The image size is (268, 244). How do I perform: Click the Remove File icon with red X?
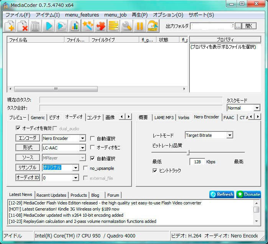tap(23, 26)
